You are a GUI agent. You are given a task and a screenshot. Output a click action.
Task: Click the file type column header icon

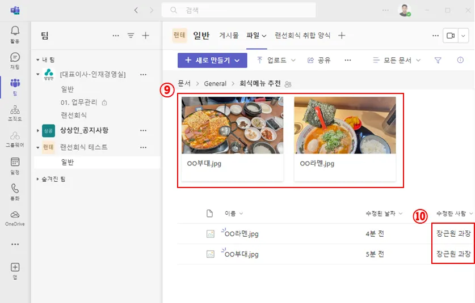[x=209, y=214]
